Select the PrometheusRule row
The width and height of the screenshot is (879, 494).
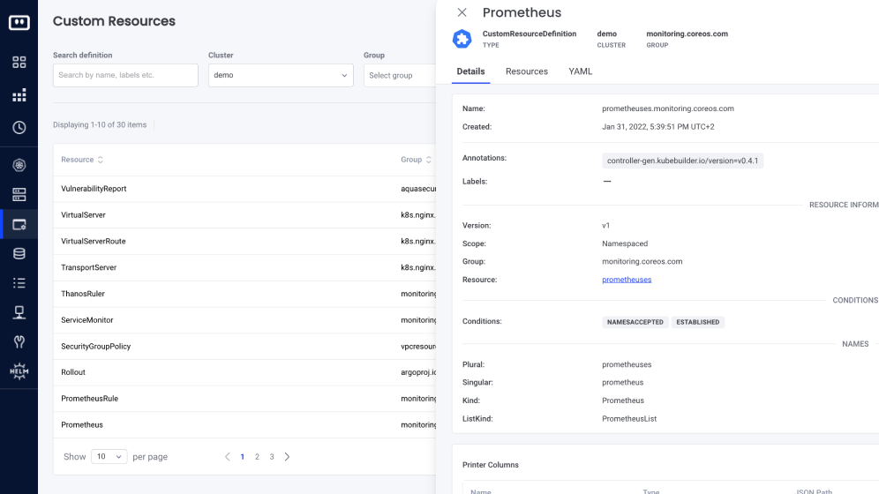point(244,399)
